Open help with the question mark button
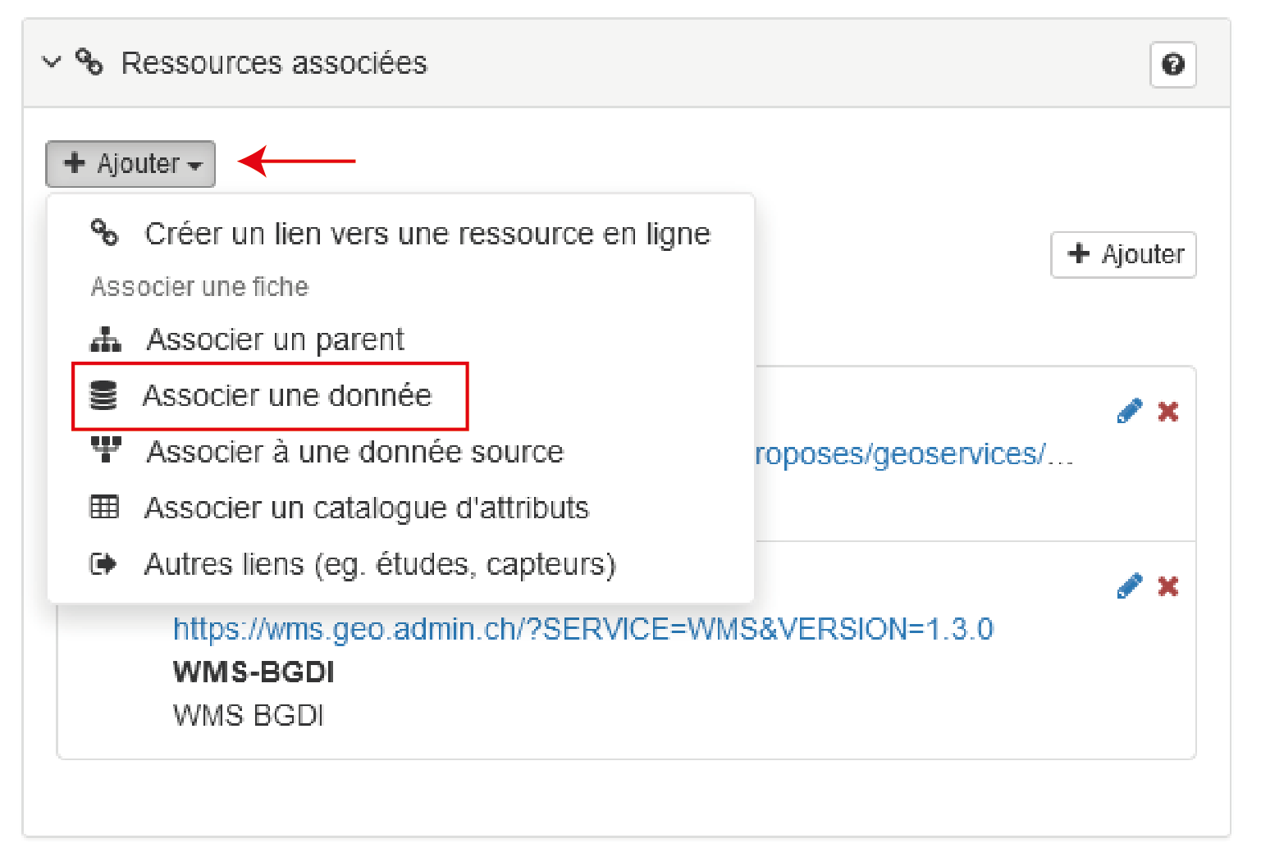 pyautogui.click(x=1172, y=64)
